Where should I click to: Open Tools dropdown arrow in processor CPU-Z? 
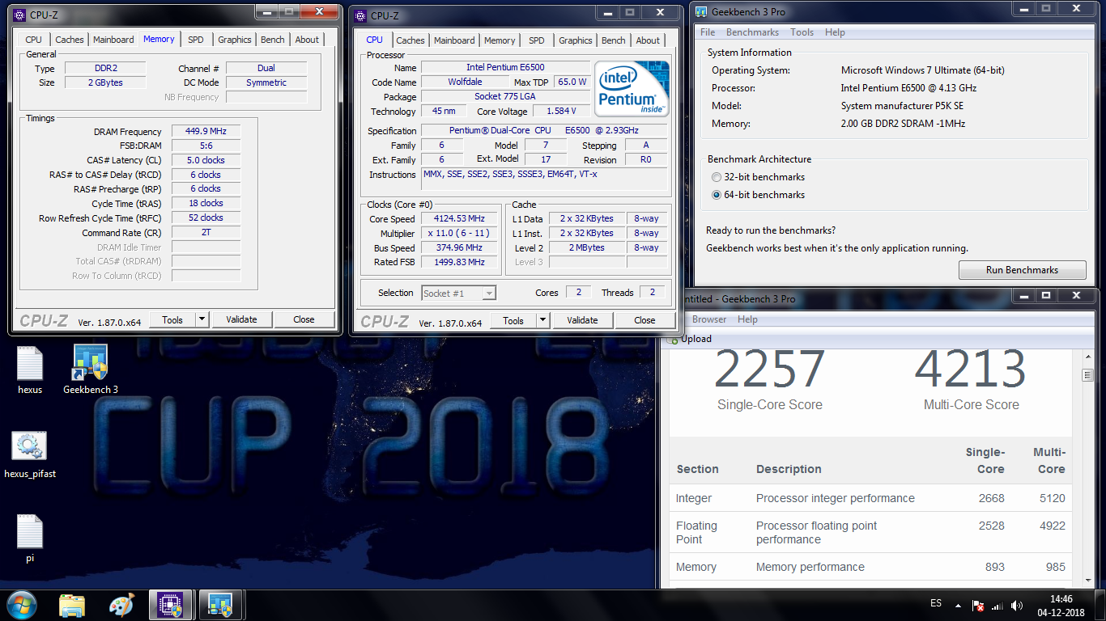click(542, 320)
